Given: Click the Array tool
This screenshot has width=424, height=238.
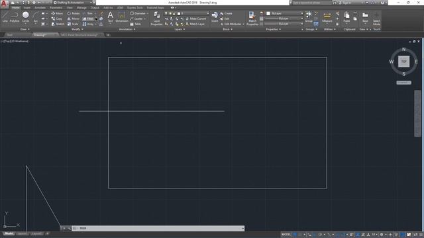Looking at the screenshot, I should 88,24.
